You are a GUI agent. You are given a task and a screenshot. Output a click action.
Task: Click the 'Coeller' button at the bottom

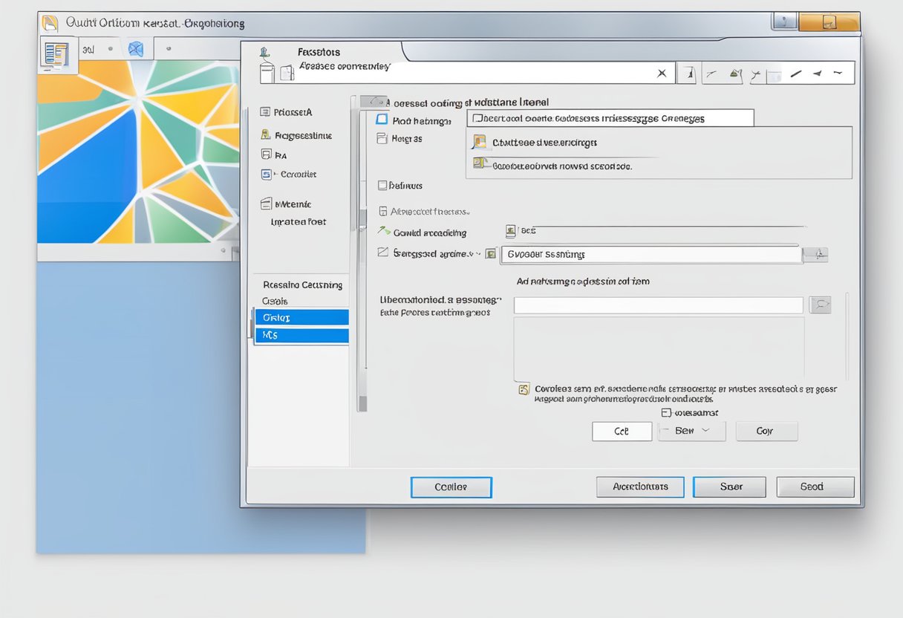451,487
